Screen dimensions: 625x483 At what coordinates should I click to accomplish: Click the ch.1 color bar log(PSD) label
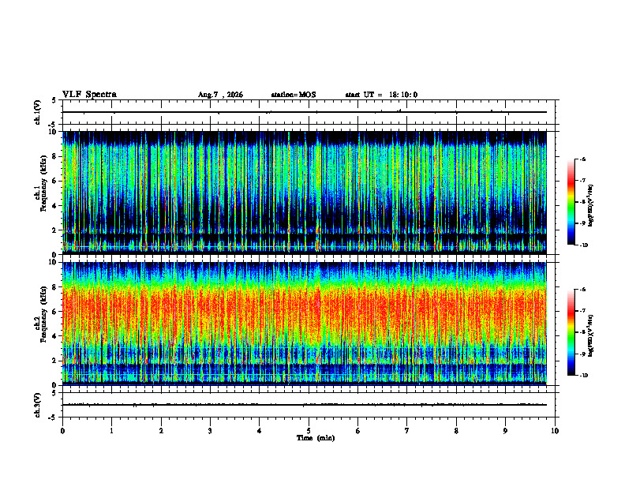point(591,206)
